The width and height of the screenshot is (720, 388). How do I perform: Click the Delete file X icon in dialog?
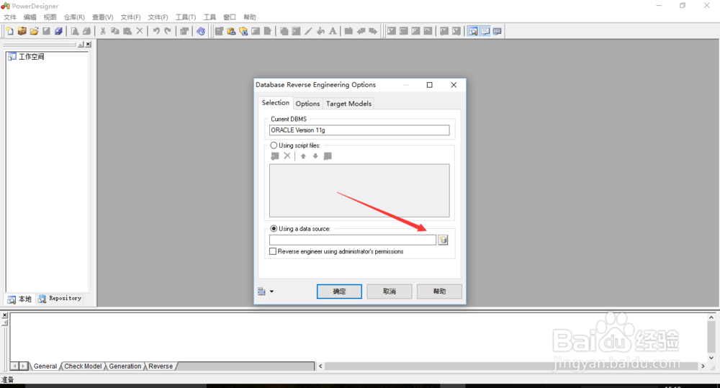click(x=287, y=156)
